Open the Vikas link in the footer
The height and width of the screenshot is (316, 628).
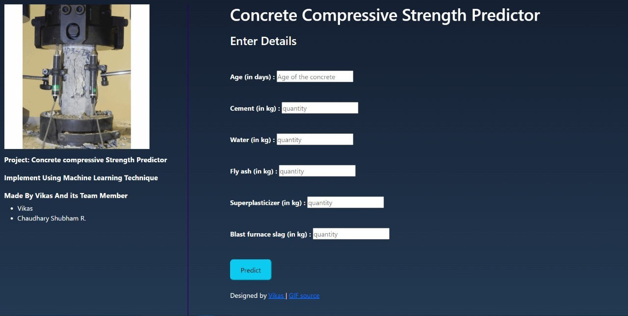click(275, 295)
